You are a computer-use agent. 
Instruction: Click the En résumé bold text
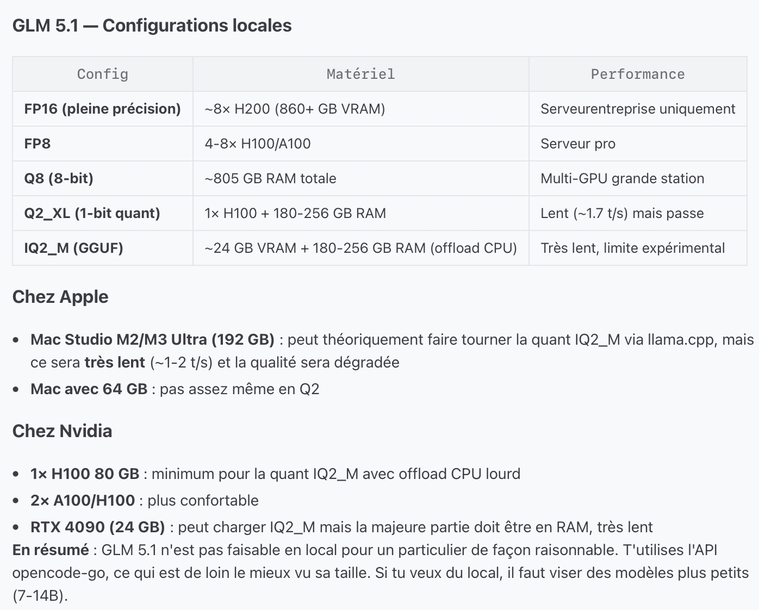pyautogui.click(x=51, y=550)
